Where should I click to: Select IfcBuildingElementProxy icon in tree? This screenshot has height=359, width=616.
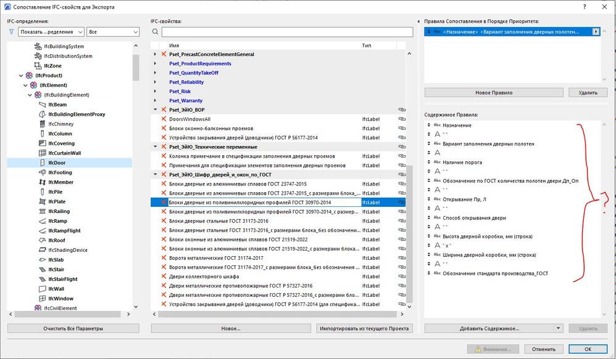(43, 115)
